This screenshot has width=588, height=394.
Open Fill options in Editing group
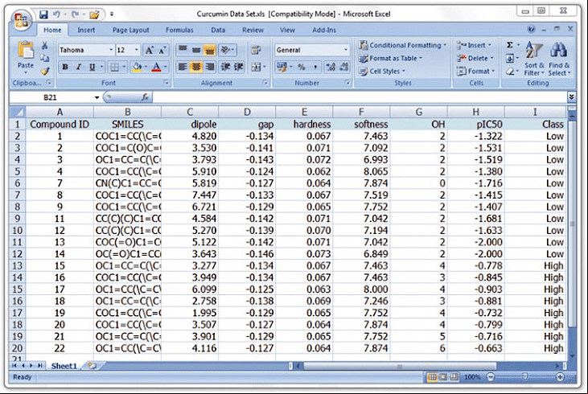(x=510, y=59)
